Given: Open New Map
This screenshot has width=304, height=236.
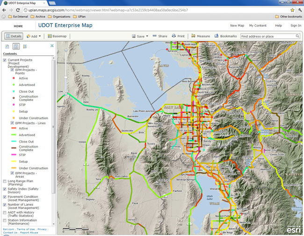Looking at the screenshot, I should 237,25.
